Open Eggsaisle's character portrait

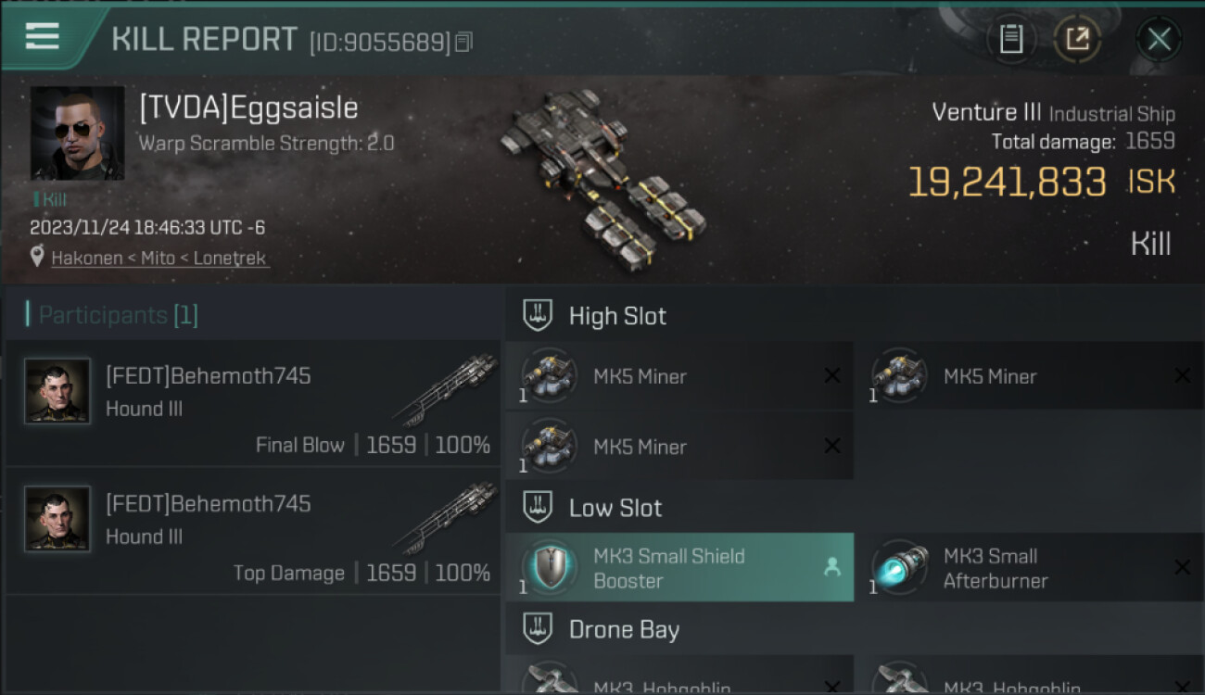77,133
